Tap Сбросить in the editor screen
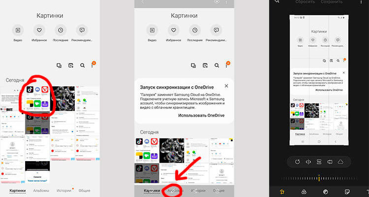This screenshot has width=369, height=197. tap(305, 1)
